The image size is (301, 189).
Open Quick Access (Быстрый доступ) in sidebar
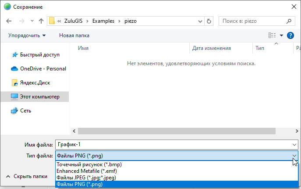point(39,55)
